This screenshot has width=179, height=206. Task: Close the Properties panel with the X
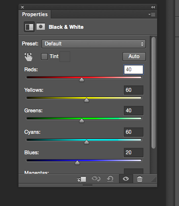[x=22, y=7]
